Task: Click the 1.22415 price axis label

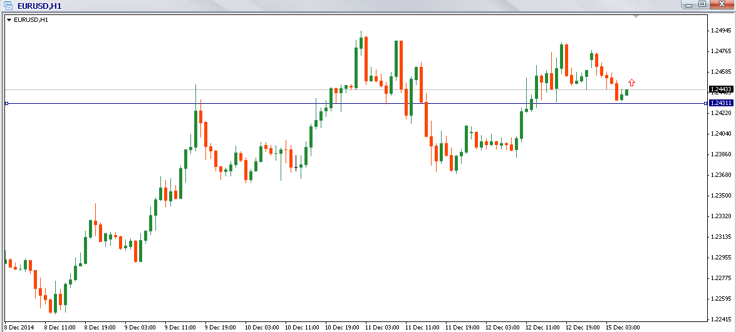Action: pyautogui.click(x=720, y=319)
